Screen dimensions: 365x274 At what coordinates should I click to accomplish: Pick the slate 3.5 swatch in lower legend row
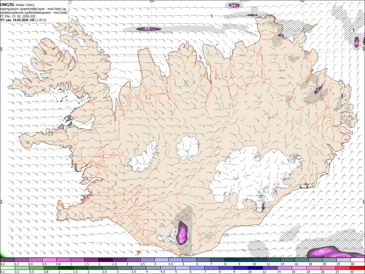coord(139,268)
